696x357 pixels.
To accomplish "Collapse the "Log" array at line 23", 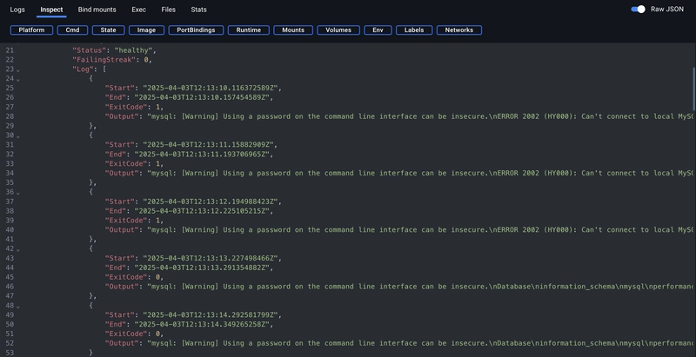I will coord(18,70).
